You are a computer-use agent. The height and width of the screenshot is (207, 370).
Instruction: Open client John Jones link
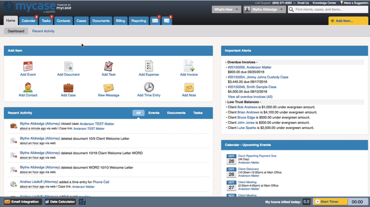point(246,123)
